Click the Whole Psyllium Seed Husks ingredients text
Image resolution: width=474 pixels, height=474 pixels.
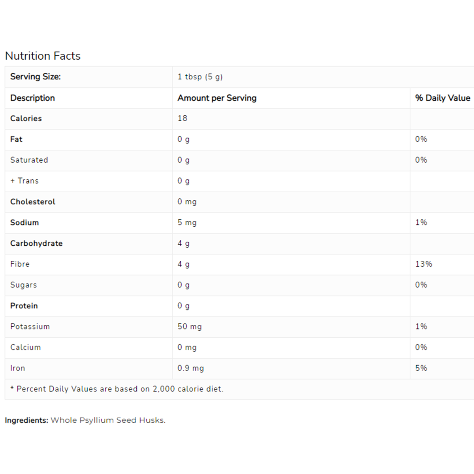tap(108, 420)
